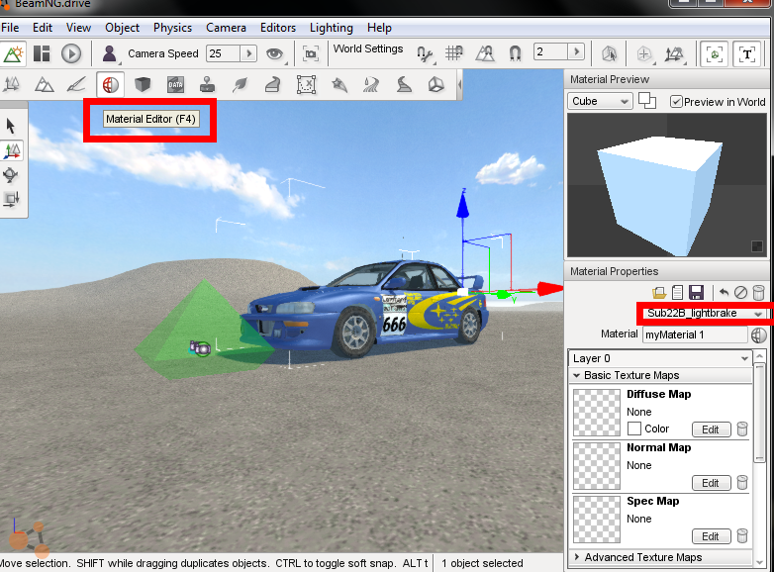Open the Cube preview shape dropdown
This screenshot has width=774, height=572.
tap(600, 101)
